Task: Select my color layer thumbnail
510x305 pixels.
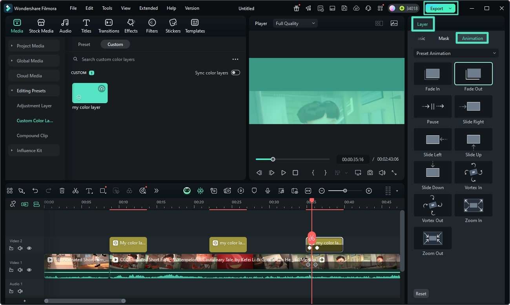Action: pyautogui.click(x=90, y=93)
